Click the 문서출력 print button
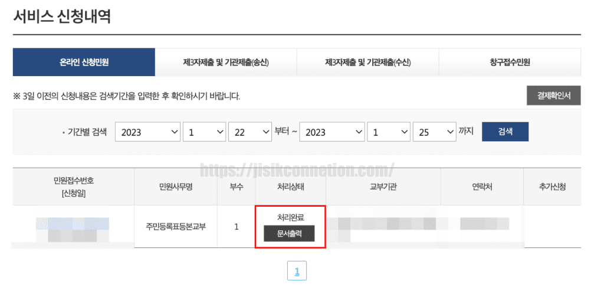 (289, 233)
